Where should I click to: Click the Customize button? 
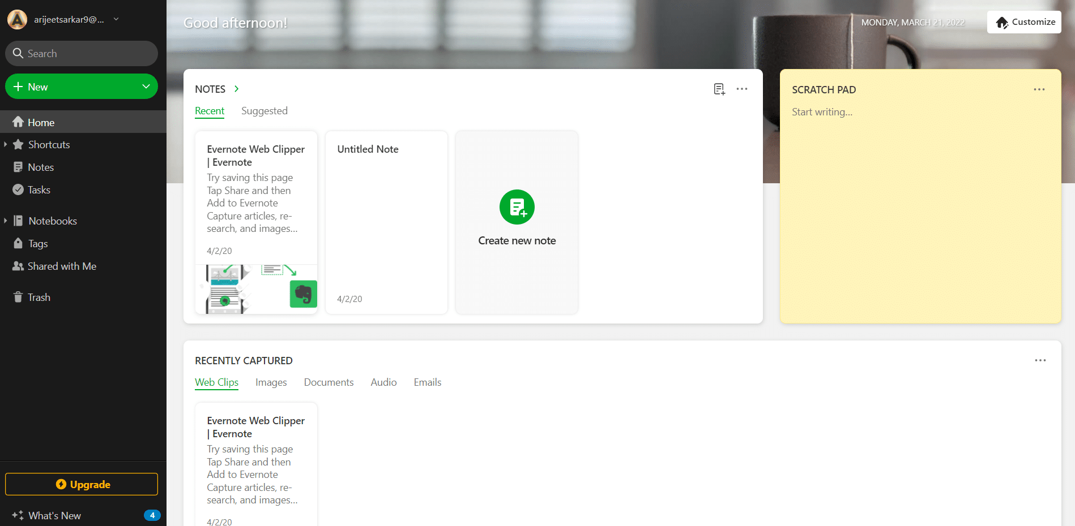pos(1024,22)
